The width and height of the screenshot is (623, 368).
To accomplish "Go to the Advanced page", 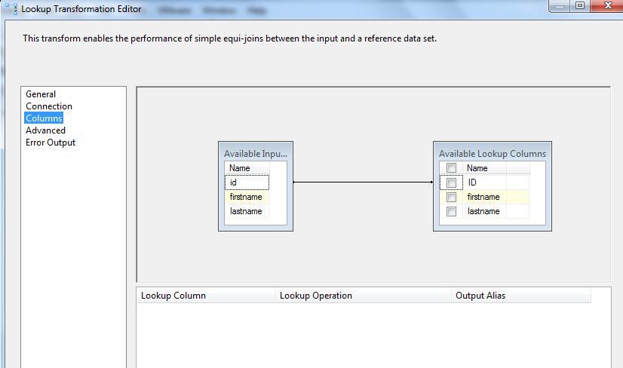I will click(x=45, y=130).
